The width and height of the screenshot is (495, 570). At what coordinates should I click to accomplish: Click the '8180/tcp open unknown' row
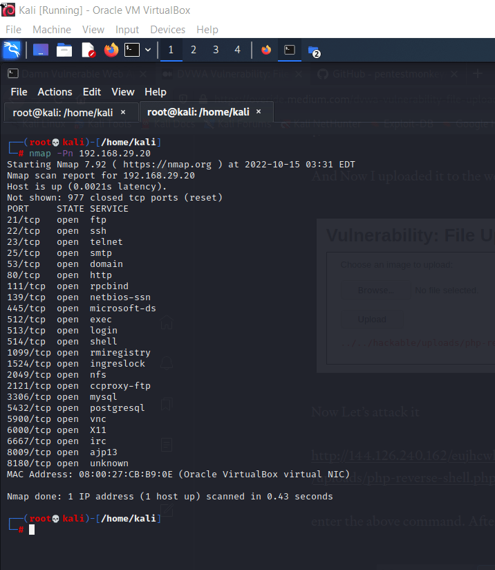68,463
